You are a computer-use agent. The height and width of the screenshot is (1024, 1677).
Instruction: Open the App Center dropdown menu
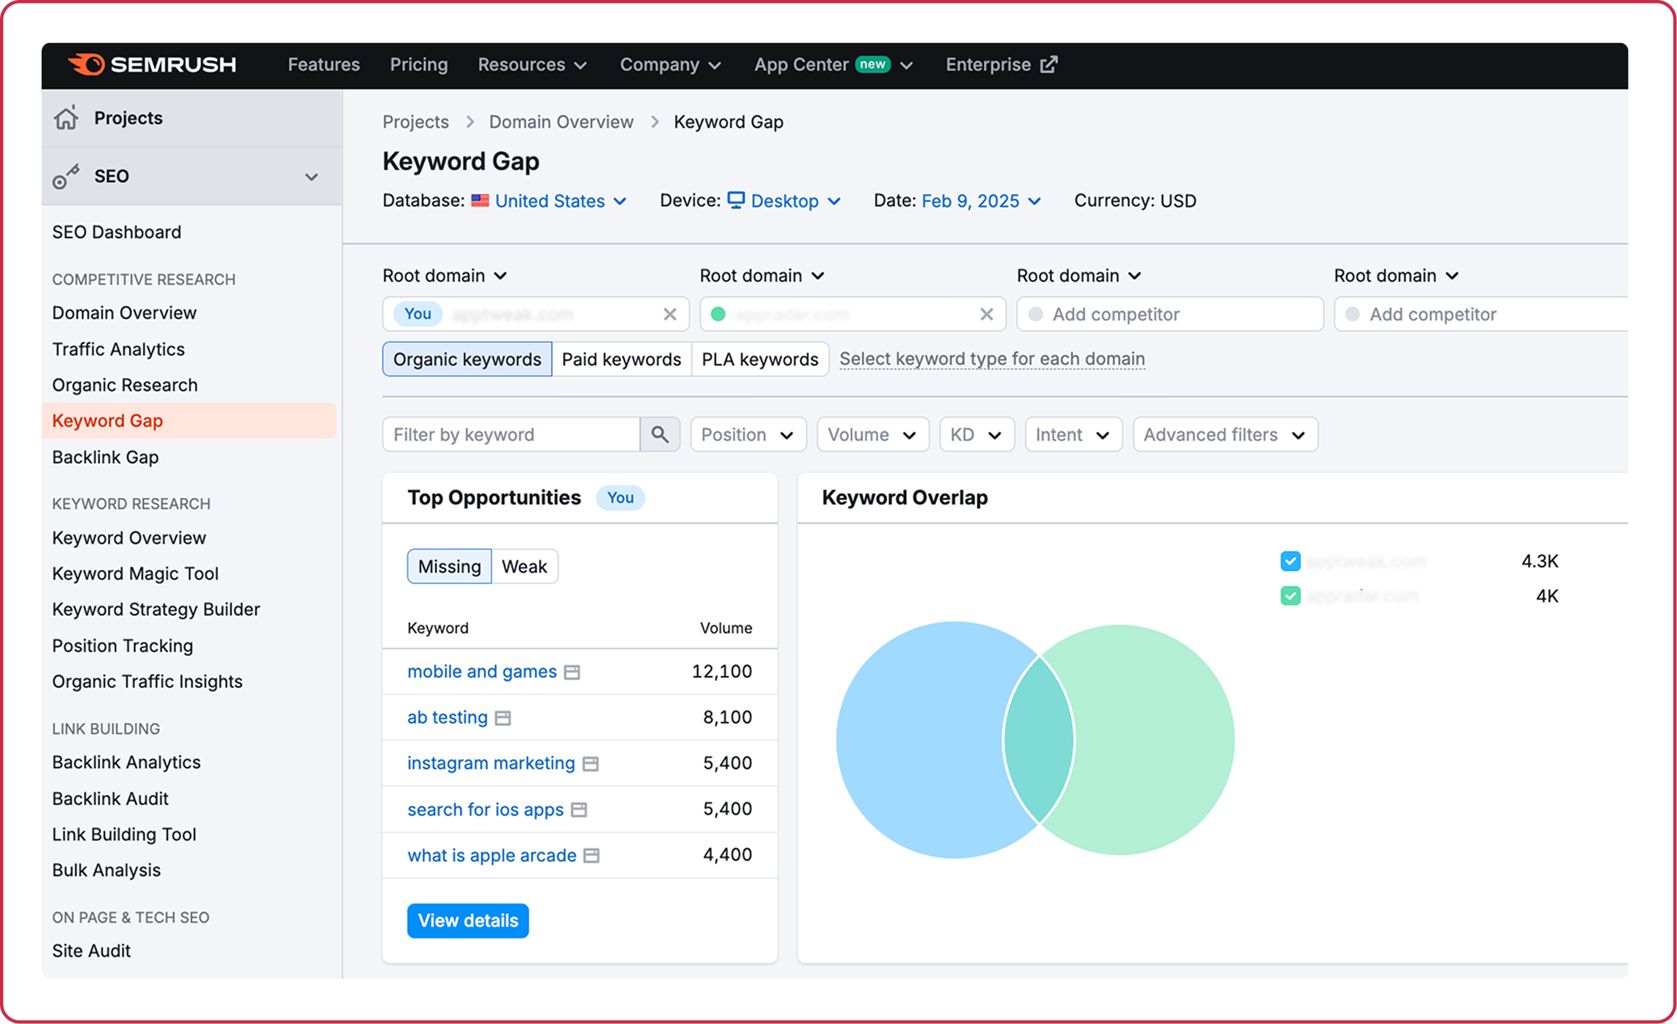pos(833,65)
